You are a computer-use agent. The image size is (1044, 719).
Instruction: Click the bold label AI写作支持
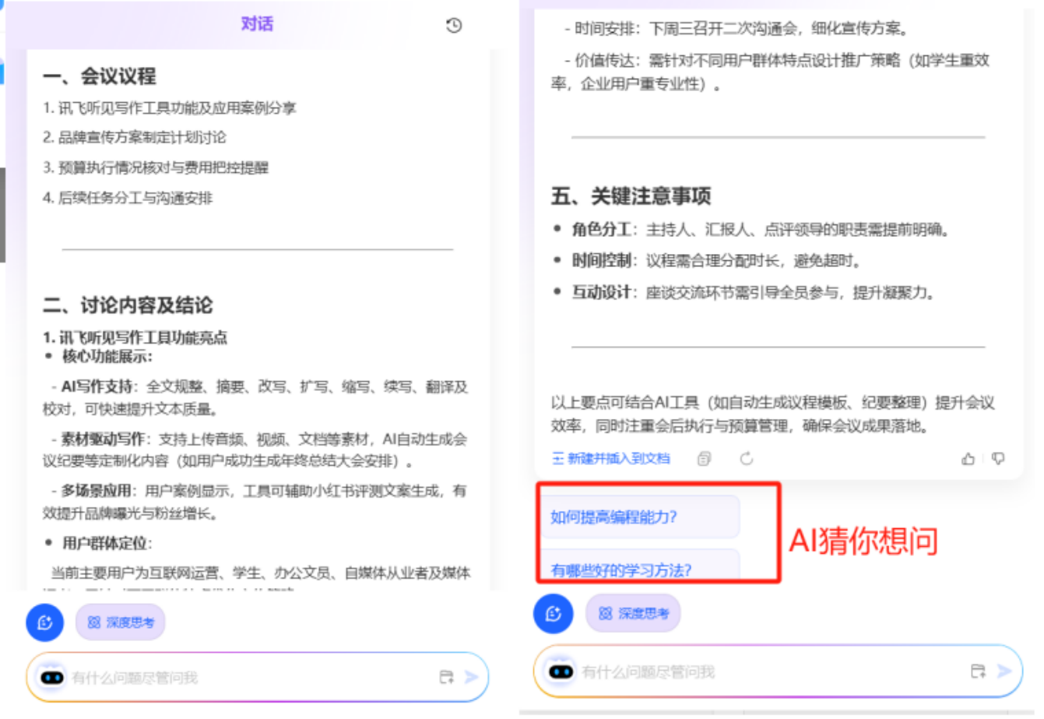pos(97,386)
